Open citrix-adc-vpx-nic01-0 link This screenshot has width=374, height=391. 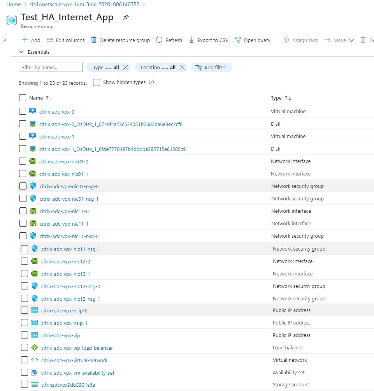[63, 161]
